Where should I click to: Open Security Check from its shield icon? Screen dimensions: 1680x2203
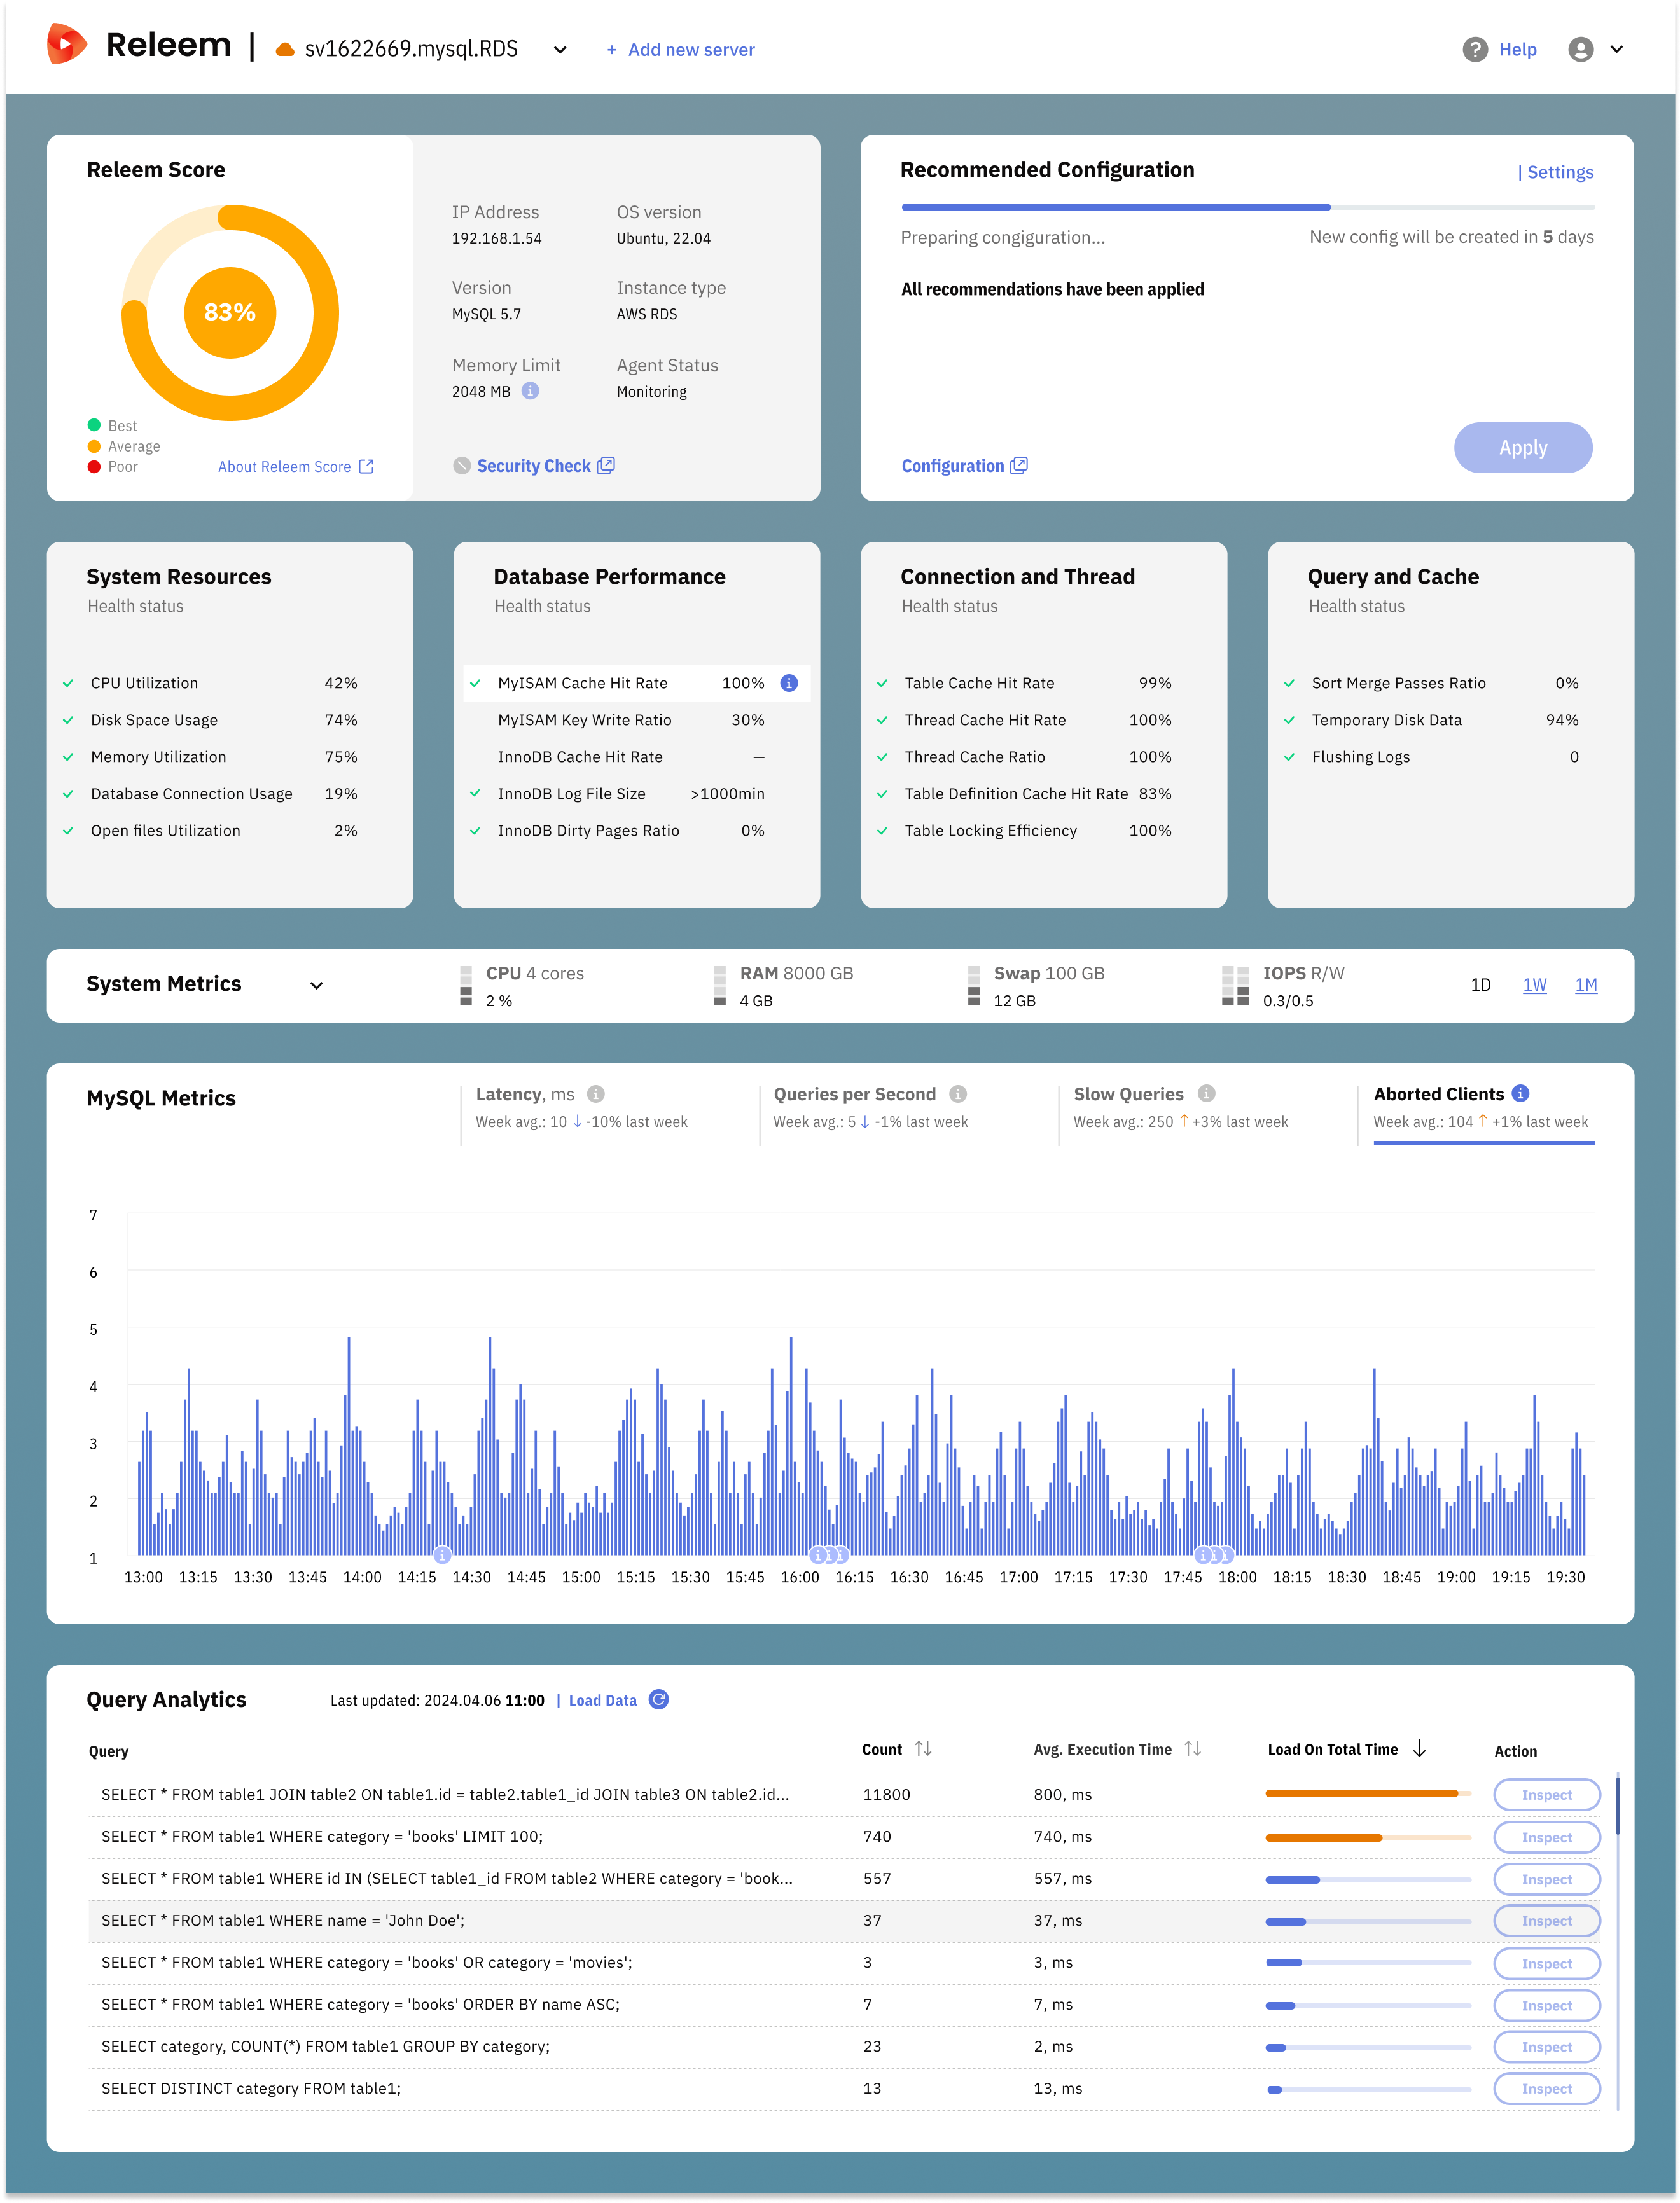tap(462, 465)
